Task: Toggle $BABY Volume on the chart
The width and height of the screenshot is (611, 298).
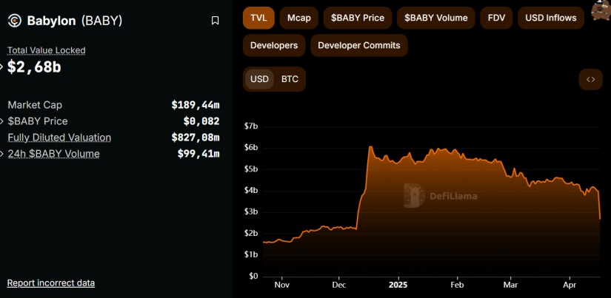Action: 436,18
